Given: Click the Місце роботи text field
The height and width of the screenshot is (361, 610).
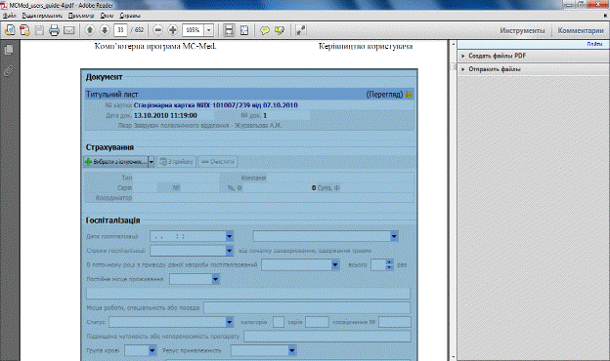Looking at the screenshot, I should pyautogui.click(x=307, y=308).
